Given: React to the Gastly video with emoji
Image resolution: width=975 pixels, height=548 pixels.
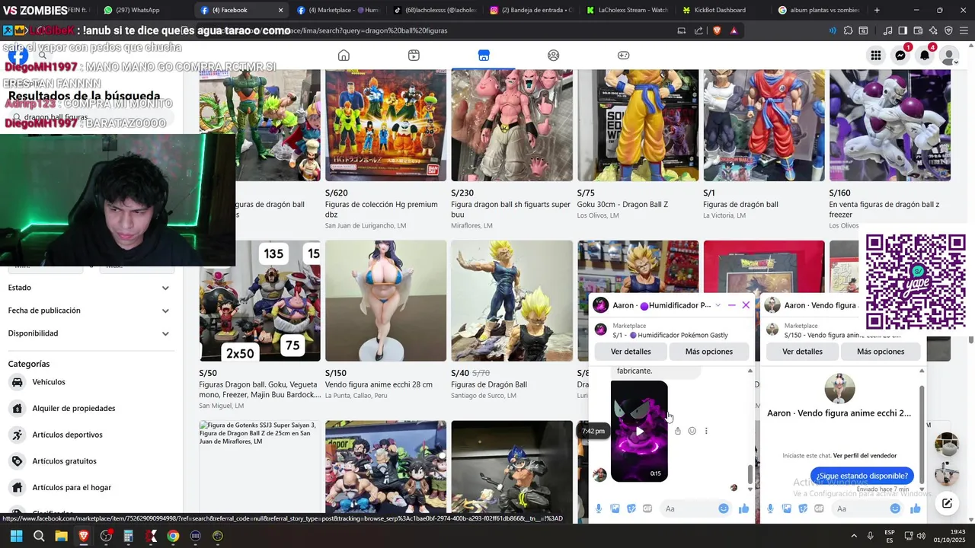Looking at the screenshot, I should coord(692,431).
